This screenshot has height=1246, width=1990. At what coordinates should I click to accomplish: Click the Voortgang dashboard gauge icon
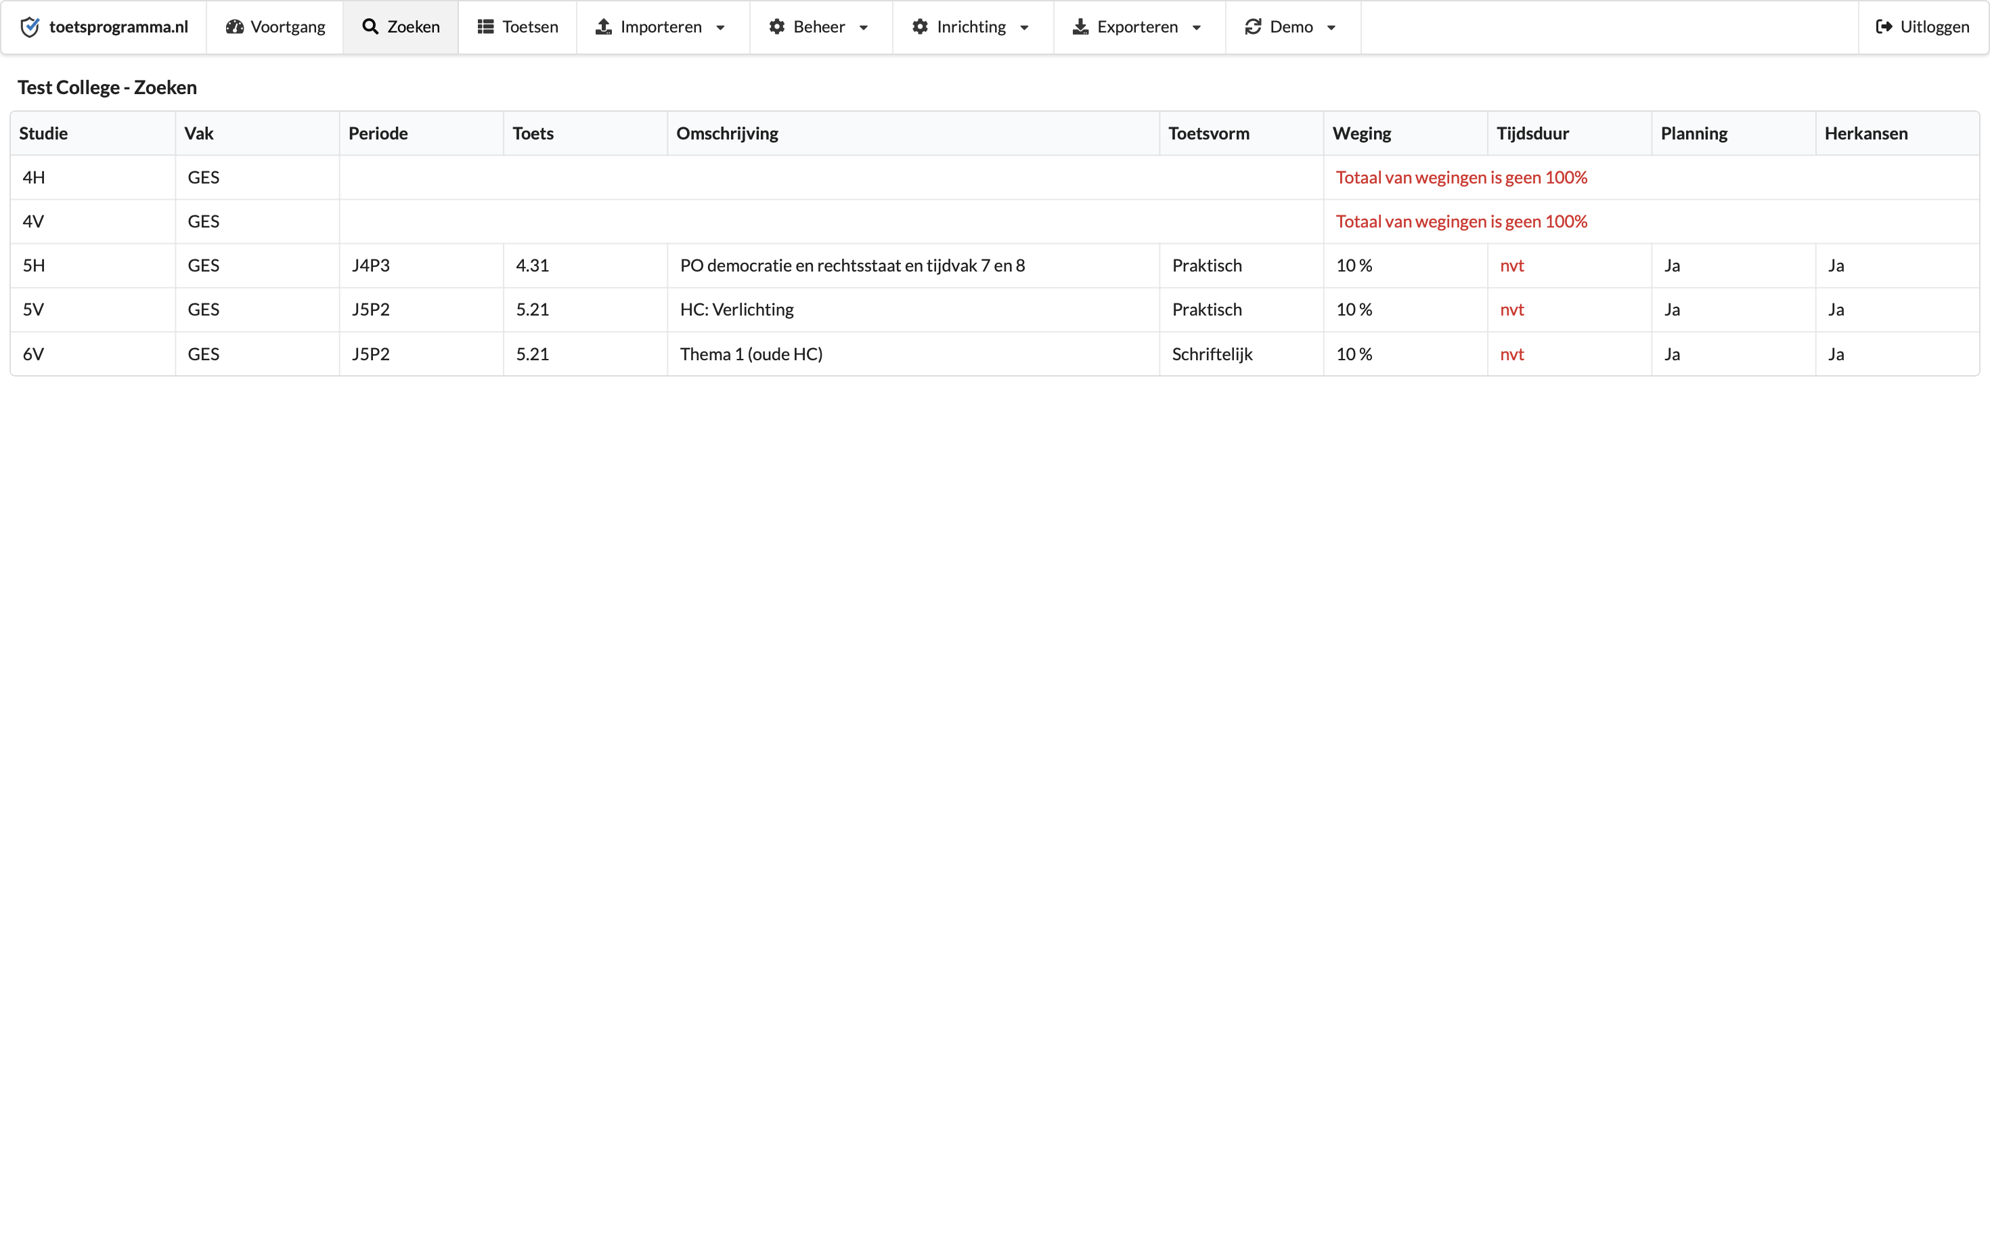point(235,27)
